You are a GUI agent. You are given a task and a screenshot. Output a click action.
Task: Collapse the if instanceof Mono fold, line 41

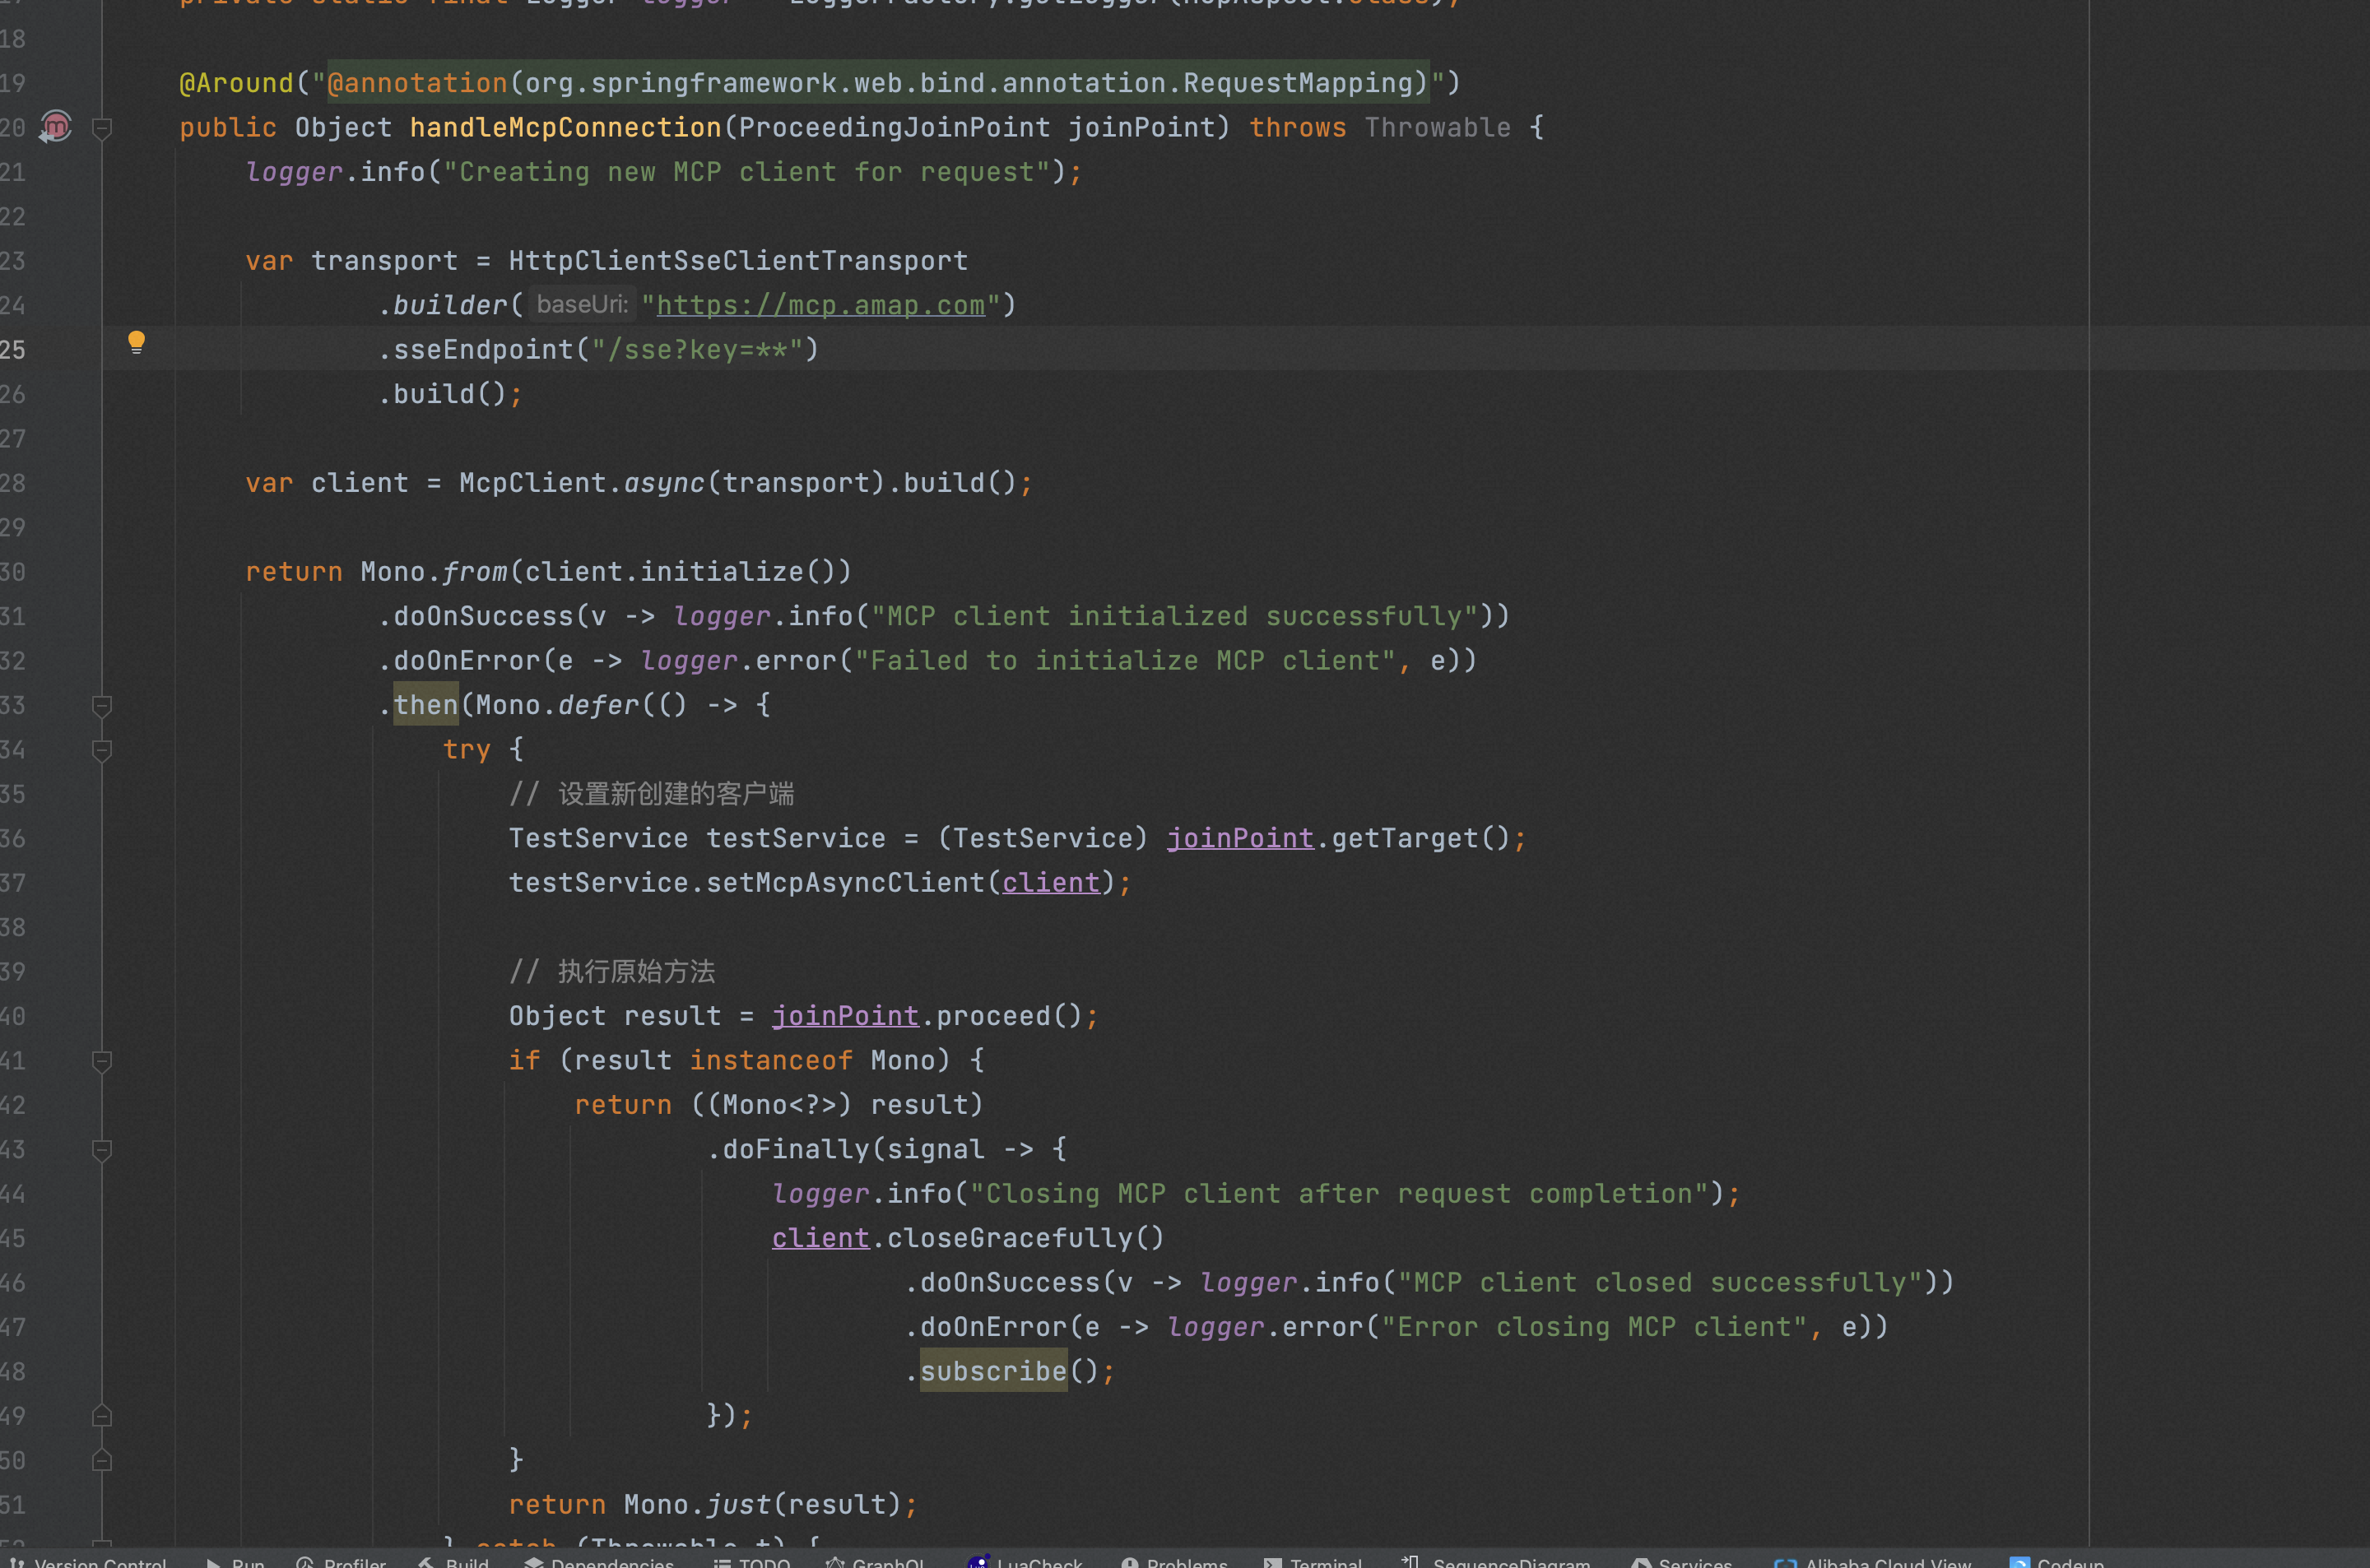101,1061
